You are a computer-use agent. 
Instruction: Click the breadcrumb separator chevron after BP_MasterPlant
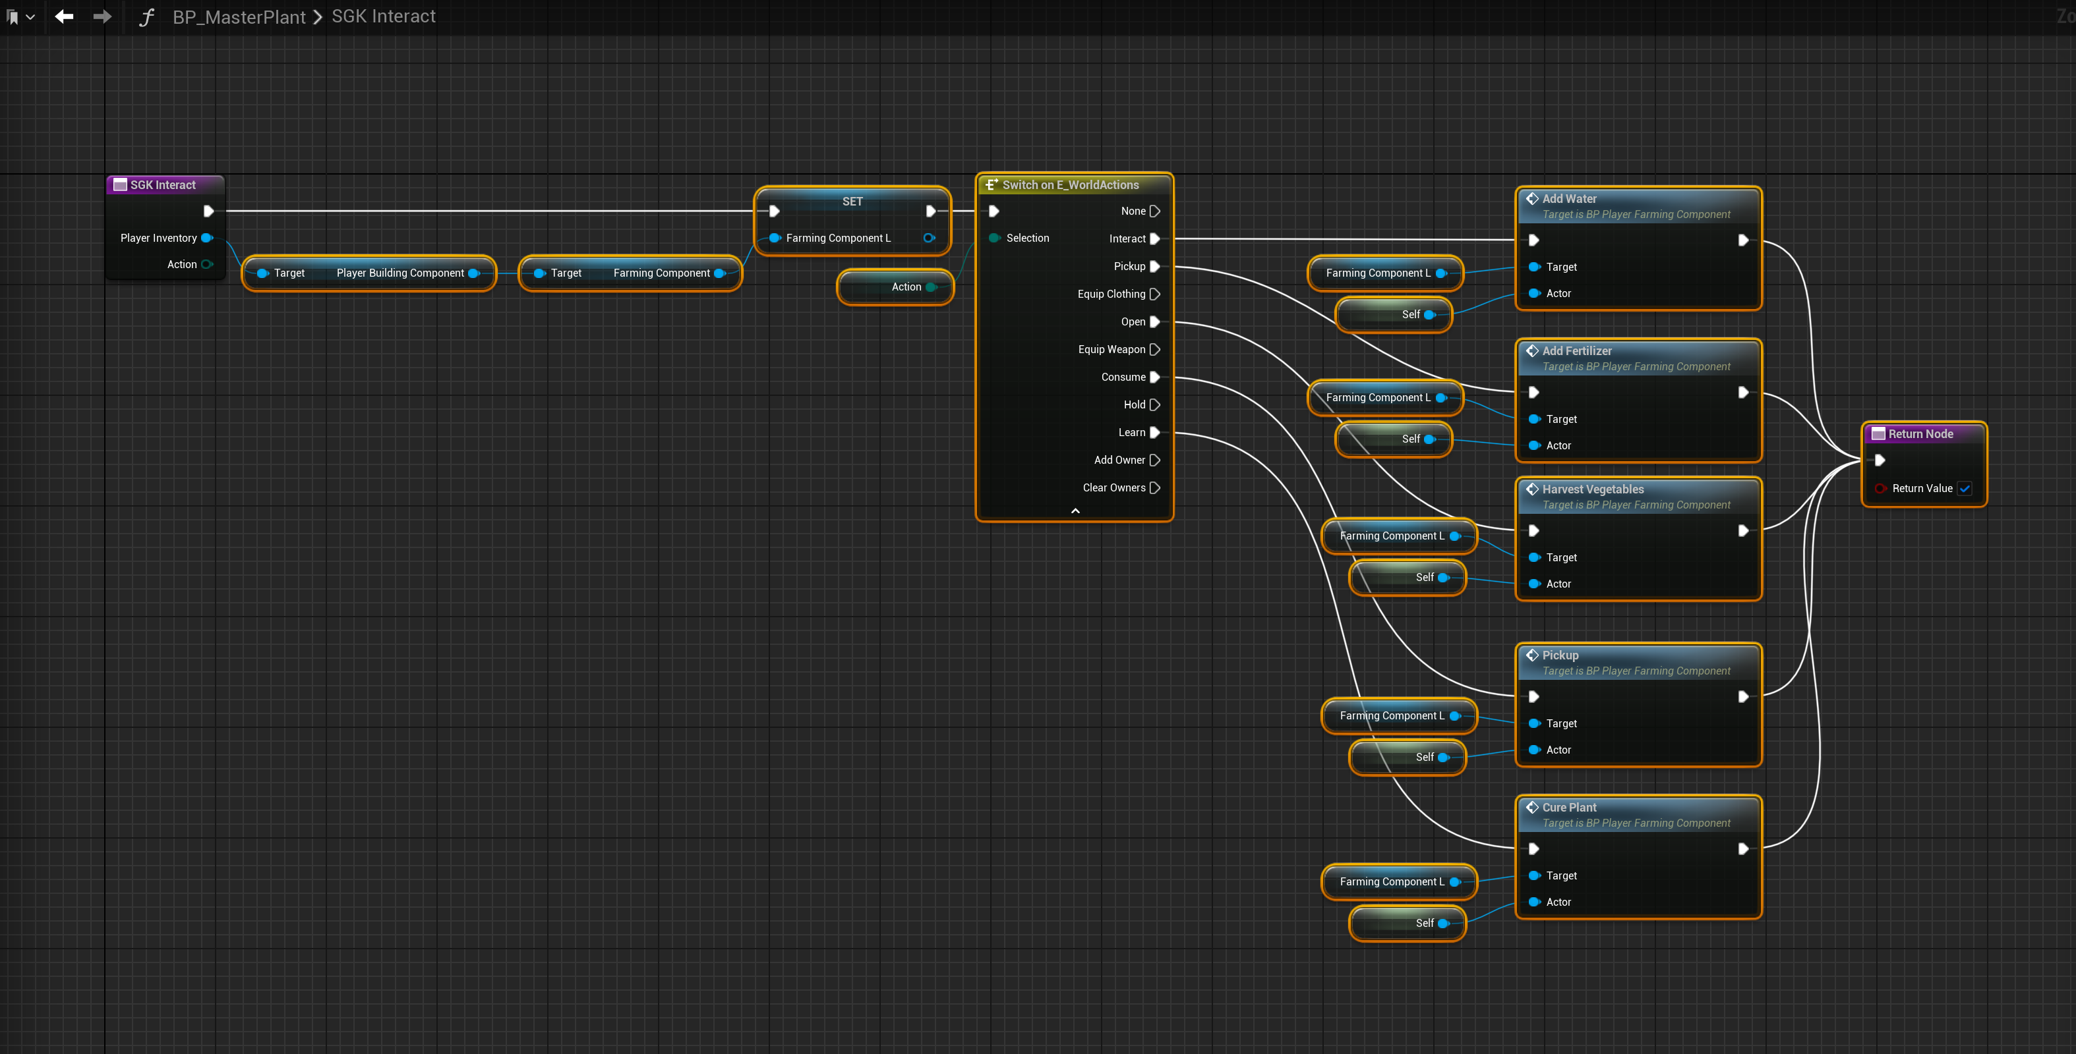(318, 17)
